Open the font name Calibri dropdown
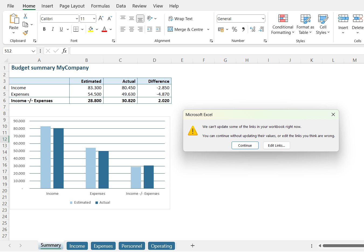 [x=77, y=19]
